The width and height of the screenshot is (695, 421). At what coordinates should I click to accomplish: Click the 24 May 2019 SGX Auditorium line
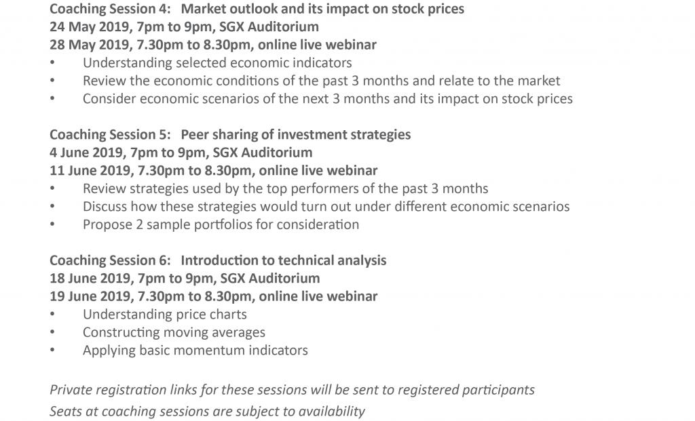pos(184,26)
